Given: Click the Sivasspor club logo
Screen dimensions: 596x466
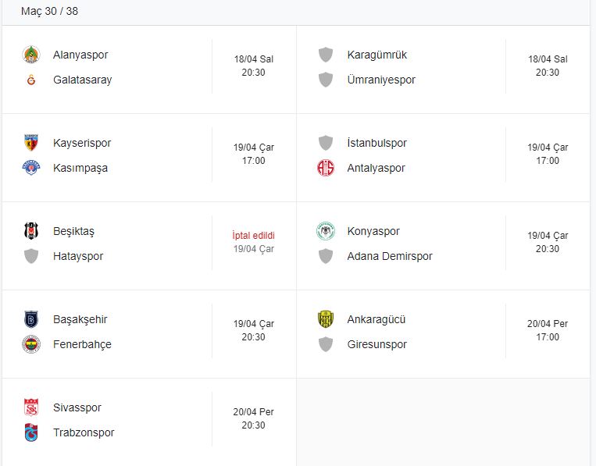Looking at the screenshot, I should (x=31, y=407).
